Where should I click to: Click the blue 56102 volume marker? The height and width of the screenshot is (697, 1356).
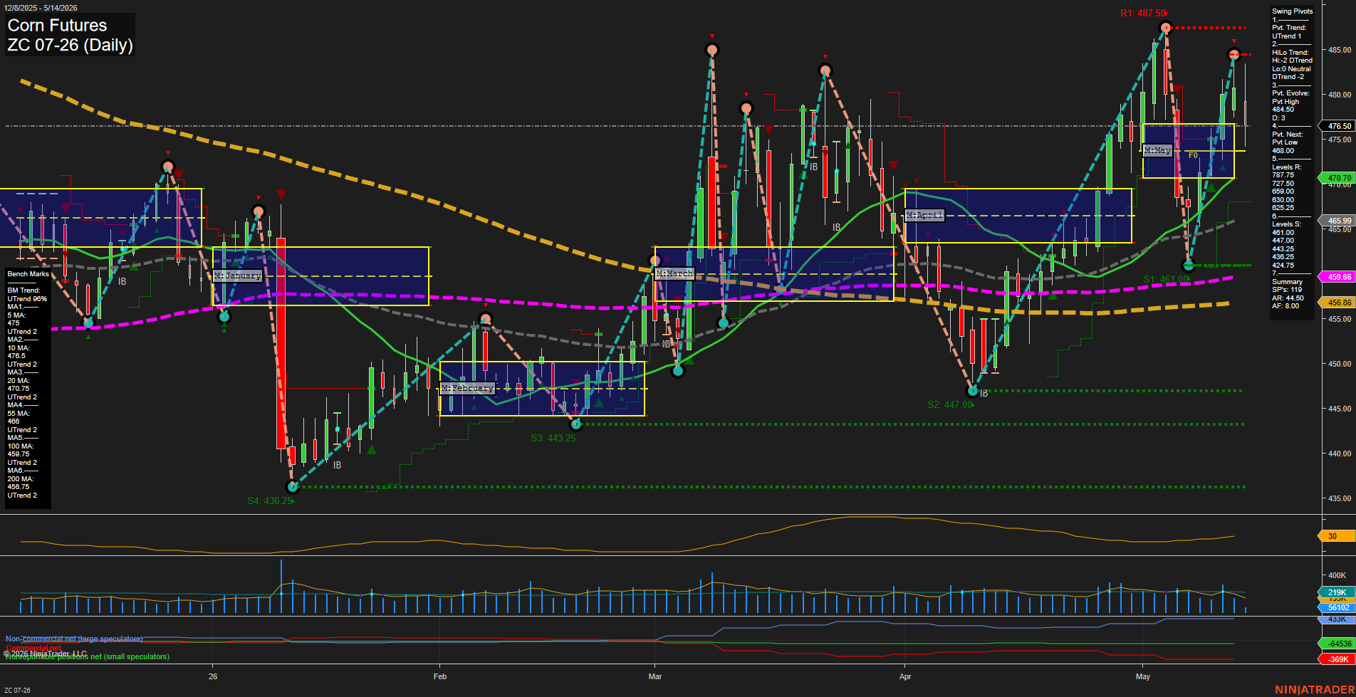click(x=1336, y=607)
